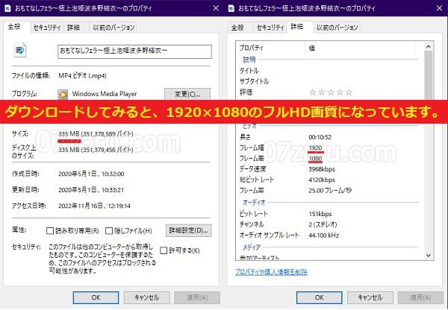448x310 pixels.
Task: Click the size value 335 MB (351,378,589 バイト)
Action: click(x=96, y=133)
